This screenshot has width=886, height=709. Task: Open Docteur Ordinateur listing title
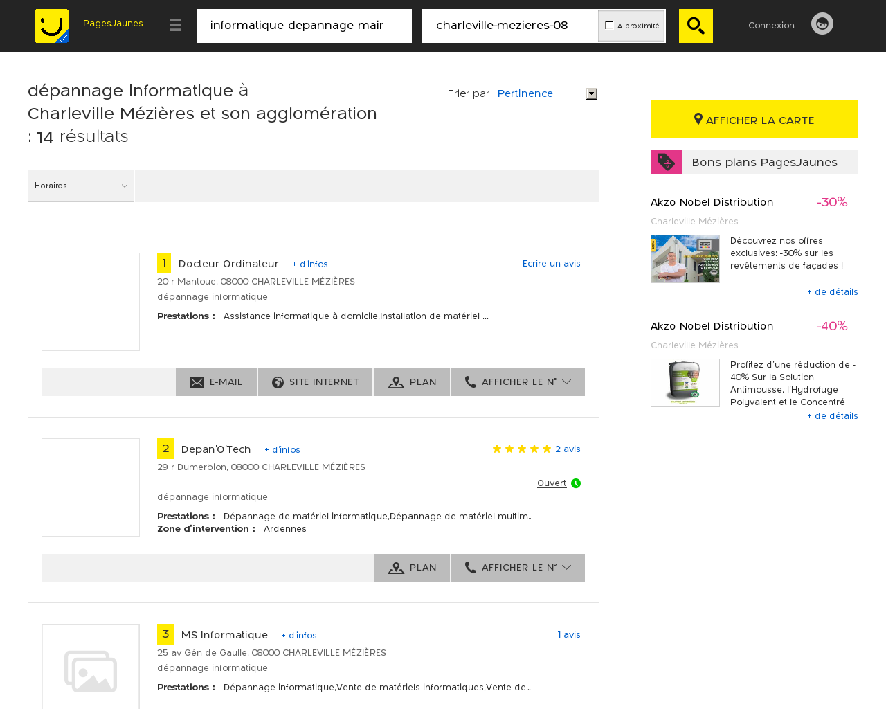[228, 264]
